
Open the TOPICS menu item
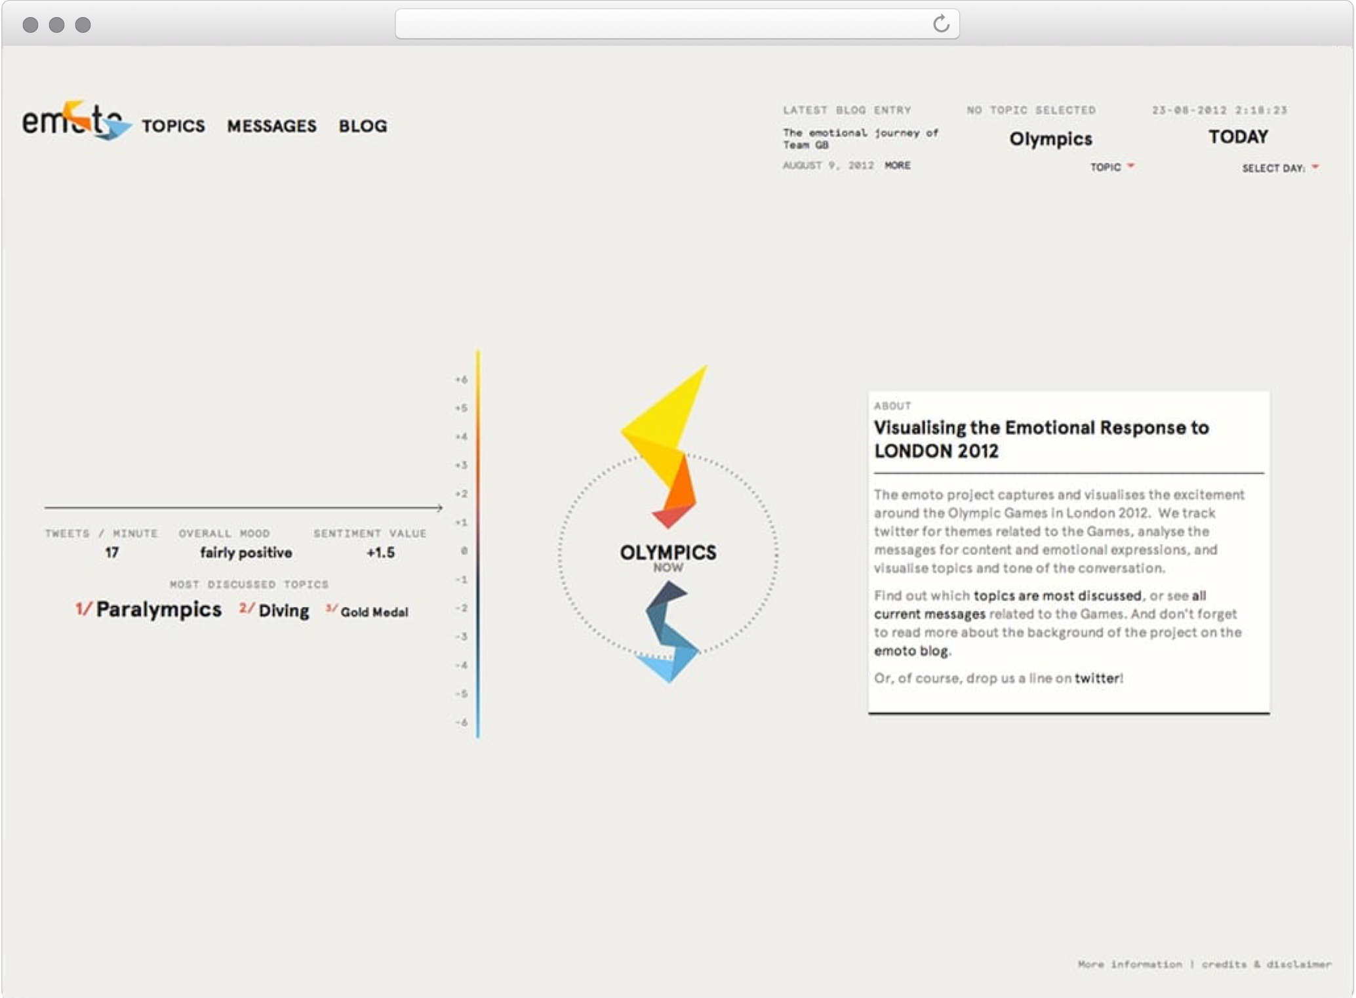(173, 126)
